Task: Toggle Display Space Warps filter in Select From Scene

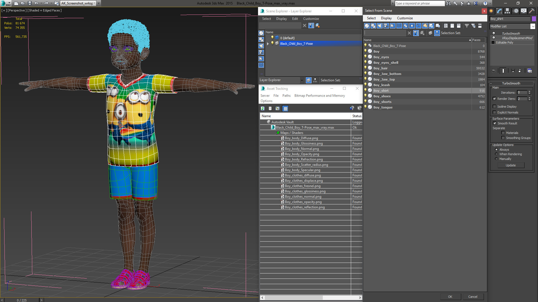Action: coord(399,26)
